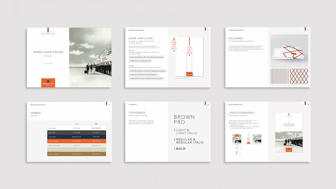Click the "TYPOGRAFIE." heading
The image size is (336, 189).
point(137,113)
